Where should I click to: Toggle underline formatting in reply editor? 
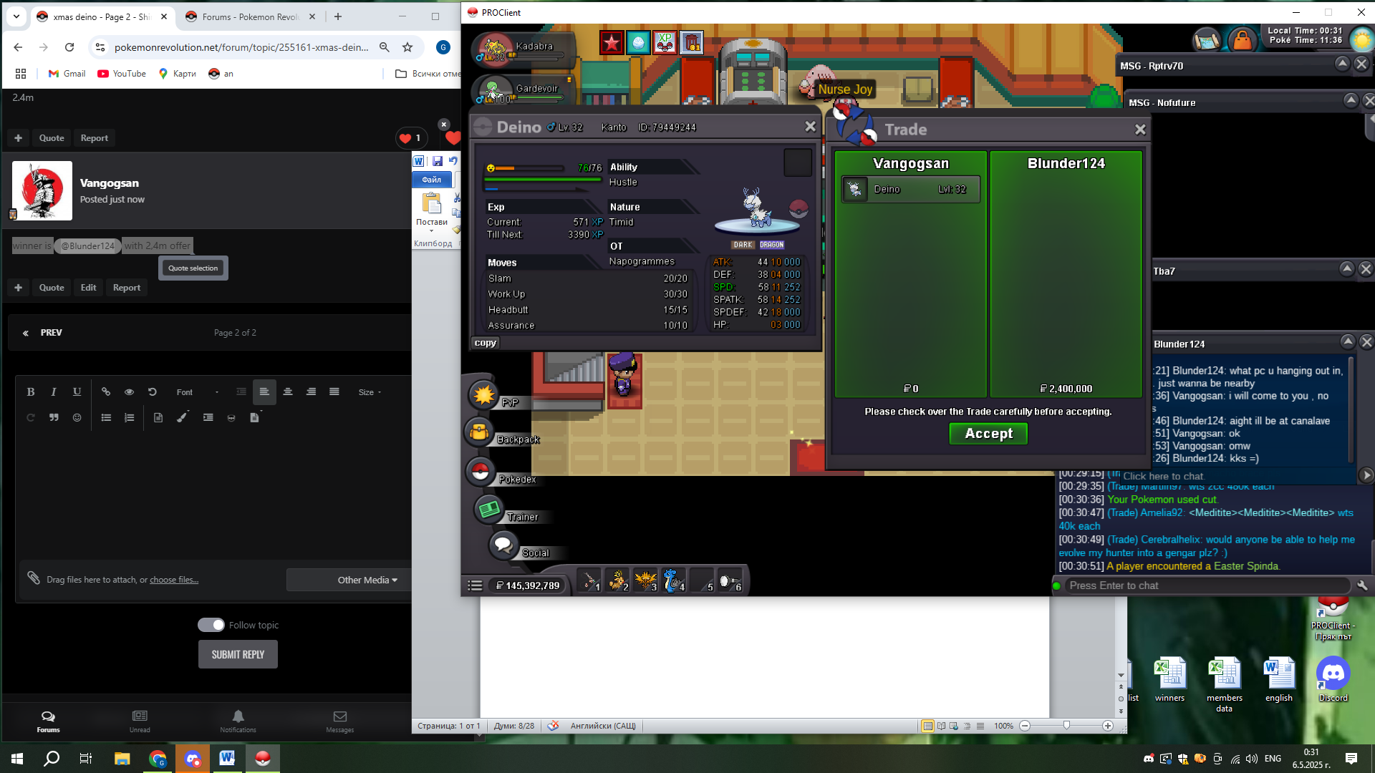click(77, 392)
